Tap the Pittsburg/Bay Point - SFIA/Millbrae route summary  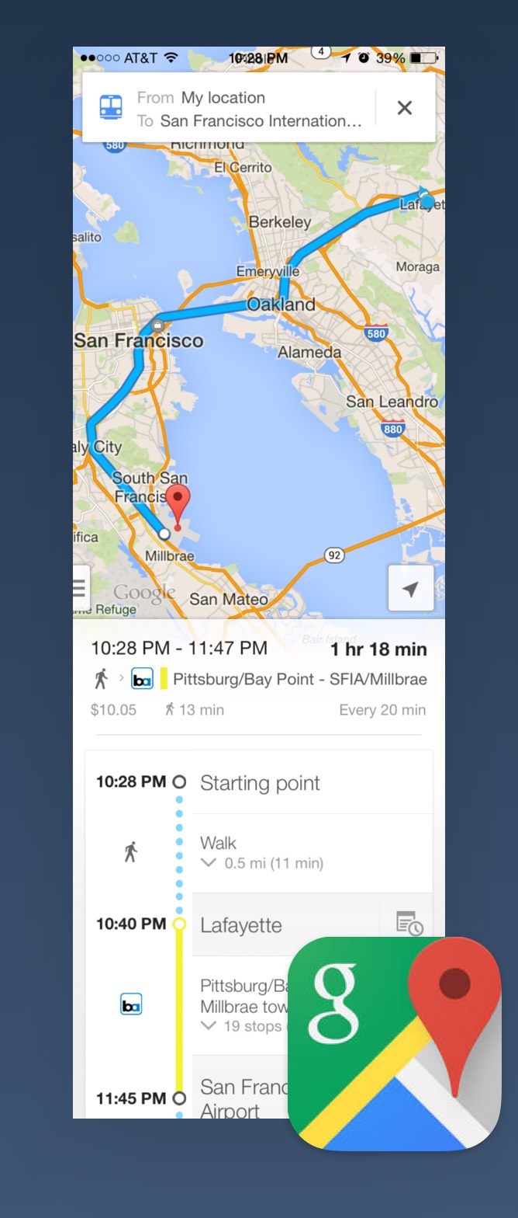[299, 680]
